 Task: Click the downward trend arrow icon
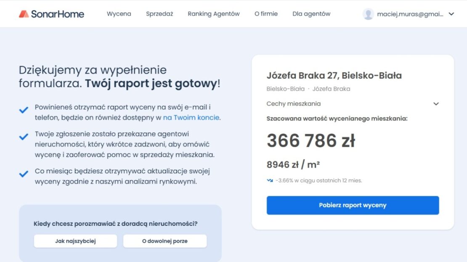270,180
